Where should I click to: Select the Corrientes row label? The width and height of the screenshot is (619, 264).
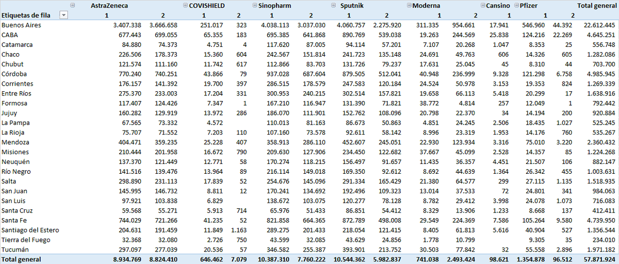[17, 84]
